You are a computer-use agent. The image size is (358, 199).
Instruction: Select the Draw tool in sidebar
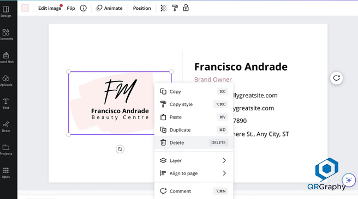pyautogui.click(x=6, y=127)
